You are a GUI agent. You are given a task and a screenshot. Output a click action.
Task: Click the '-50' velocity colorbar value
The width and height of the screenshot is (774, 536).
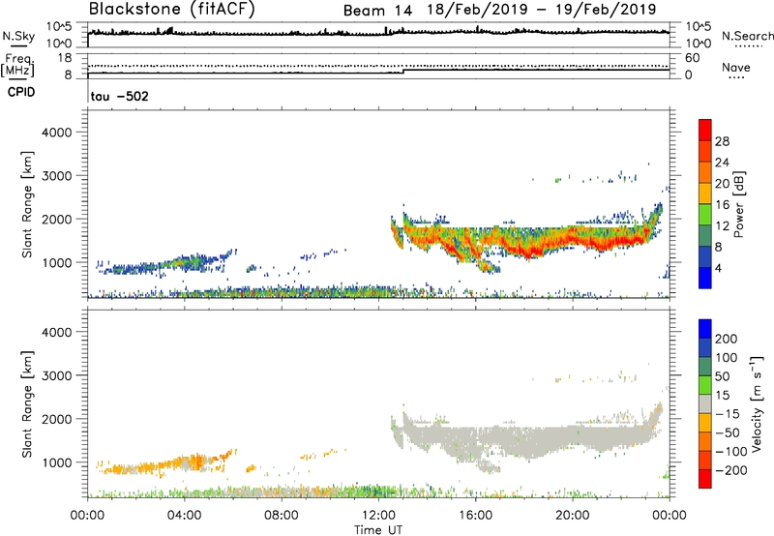coord(728,432)
